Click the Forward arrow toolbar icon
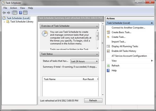The image size is (156, 111). point(8,13)
